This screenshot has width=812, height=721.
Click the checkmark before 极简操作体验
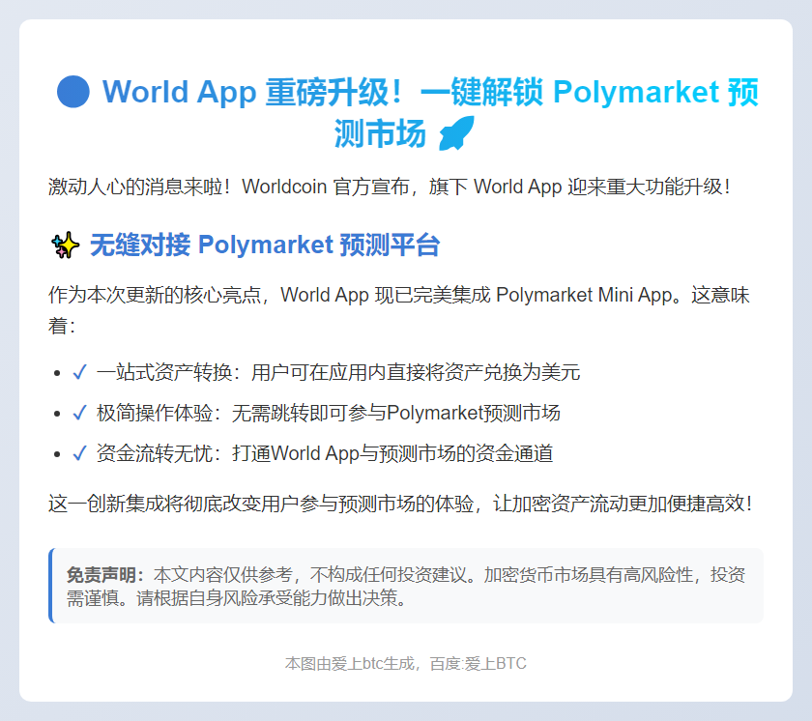point(79,414)
